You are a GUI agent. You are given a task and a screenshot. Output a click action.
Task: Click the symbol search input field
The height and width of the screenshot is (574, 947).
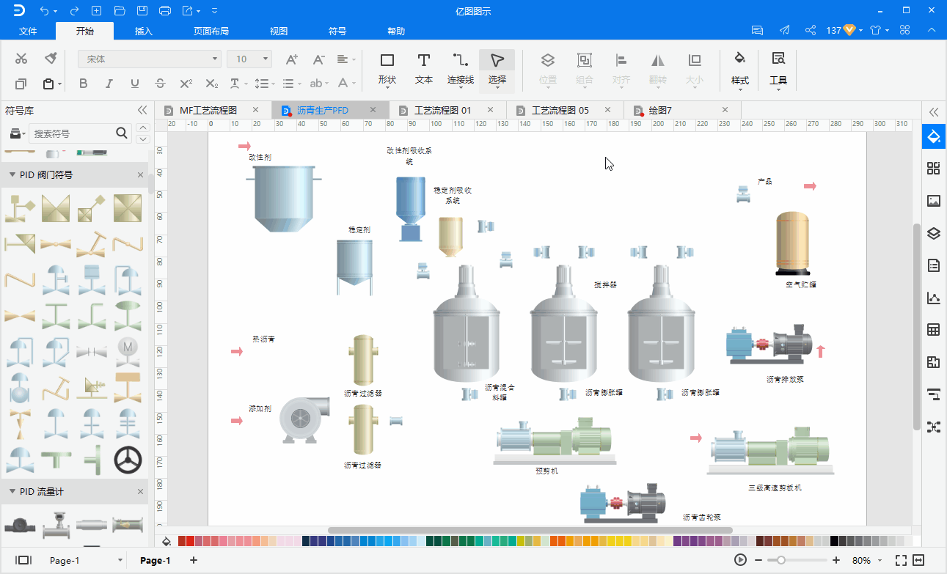72,133
